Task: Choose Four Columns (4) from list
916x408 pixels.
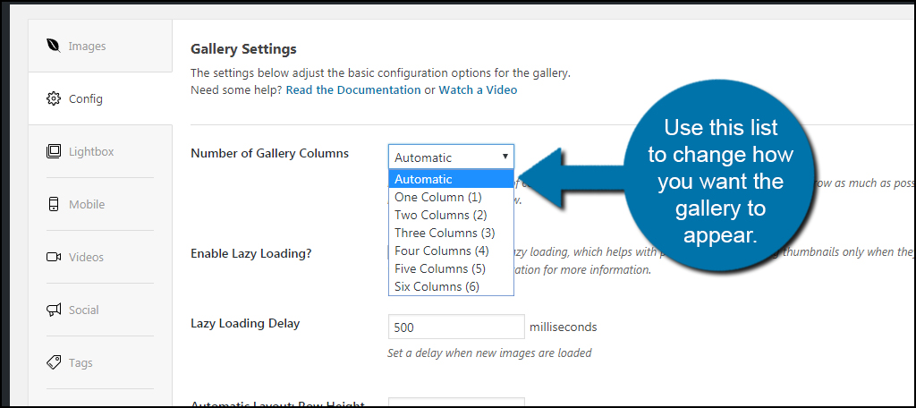Action: pos(451,251)
